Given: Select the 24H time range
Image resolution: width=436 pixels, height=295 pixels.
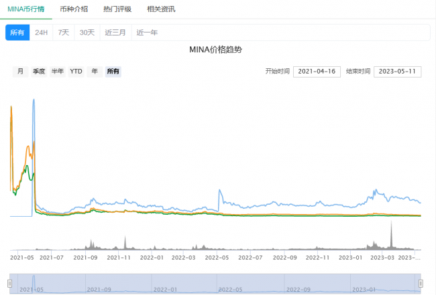Looking at the screenshot, I should 42,33.
